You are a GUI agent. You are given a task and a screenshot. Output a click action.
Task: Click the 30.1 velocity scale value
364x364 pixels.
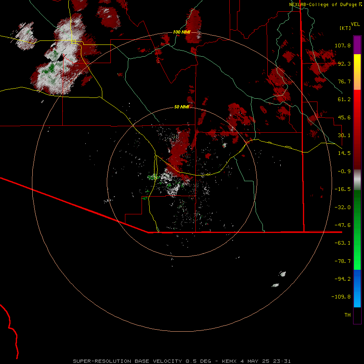344,135
